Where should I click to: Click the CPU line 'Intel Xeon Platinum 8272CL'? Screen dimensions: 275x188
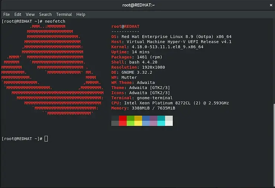[x=170, y=103]
